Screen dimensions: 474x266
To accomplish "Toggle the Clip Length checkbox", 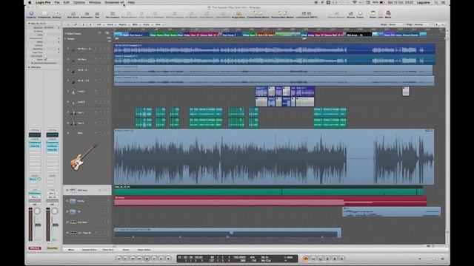I will tap(45, 56).
